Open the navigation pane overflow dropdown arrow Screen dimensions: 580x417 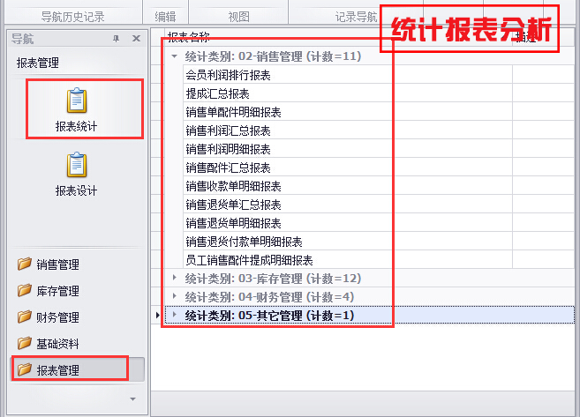[133, 398]
